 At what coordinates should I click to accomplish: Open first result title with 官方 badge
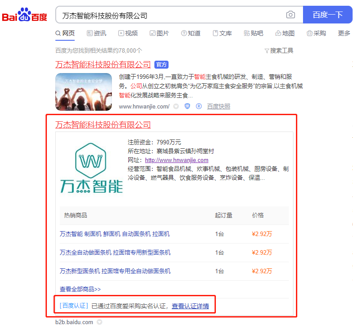tap(103, 65)
